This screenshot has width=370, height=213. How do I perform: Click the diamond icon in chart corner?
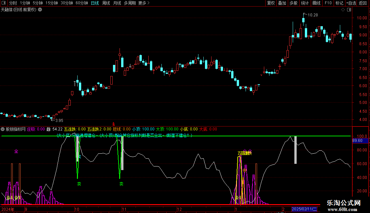343,10
